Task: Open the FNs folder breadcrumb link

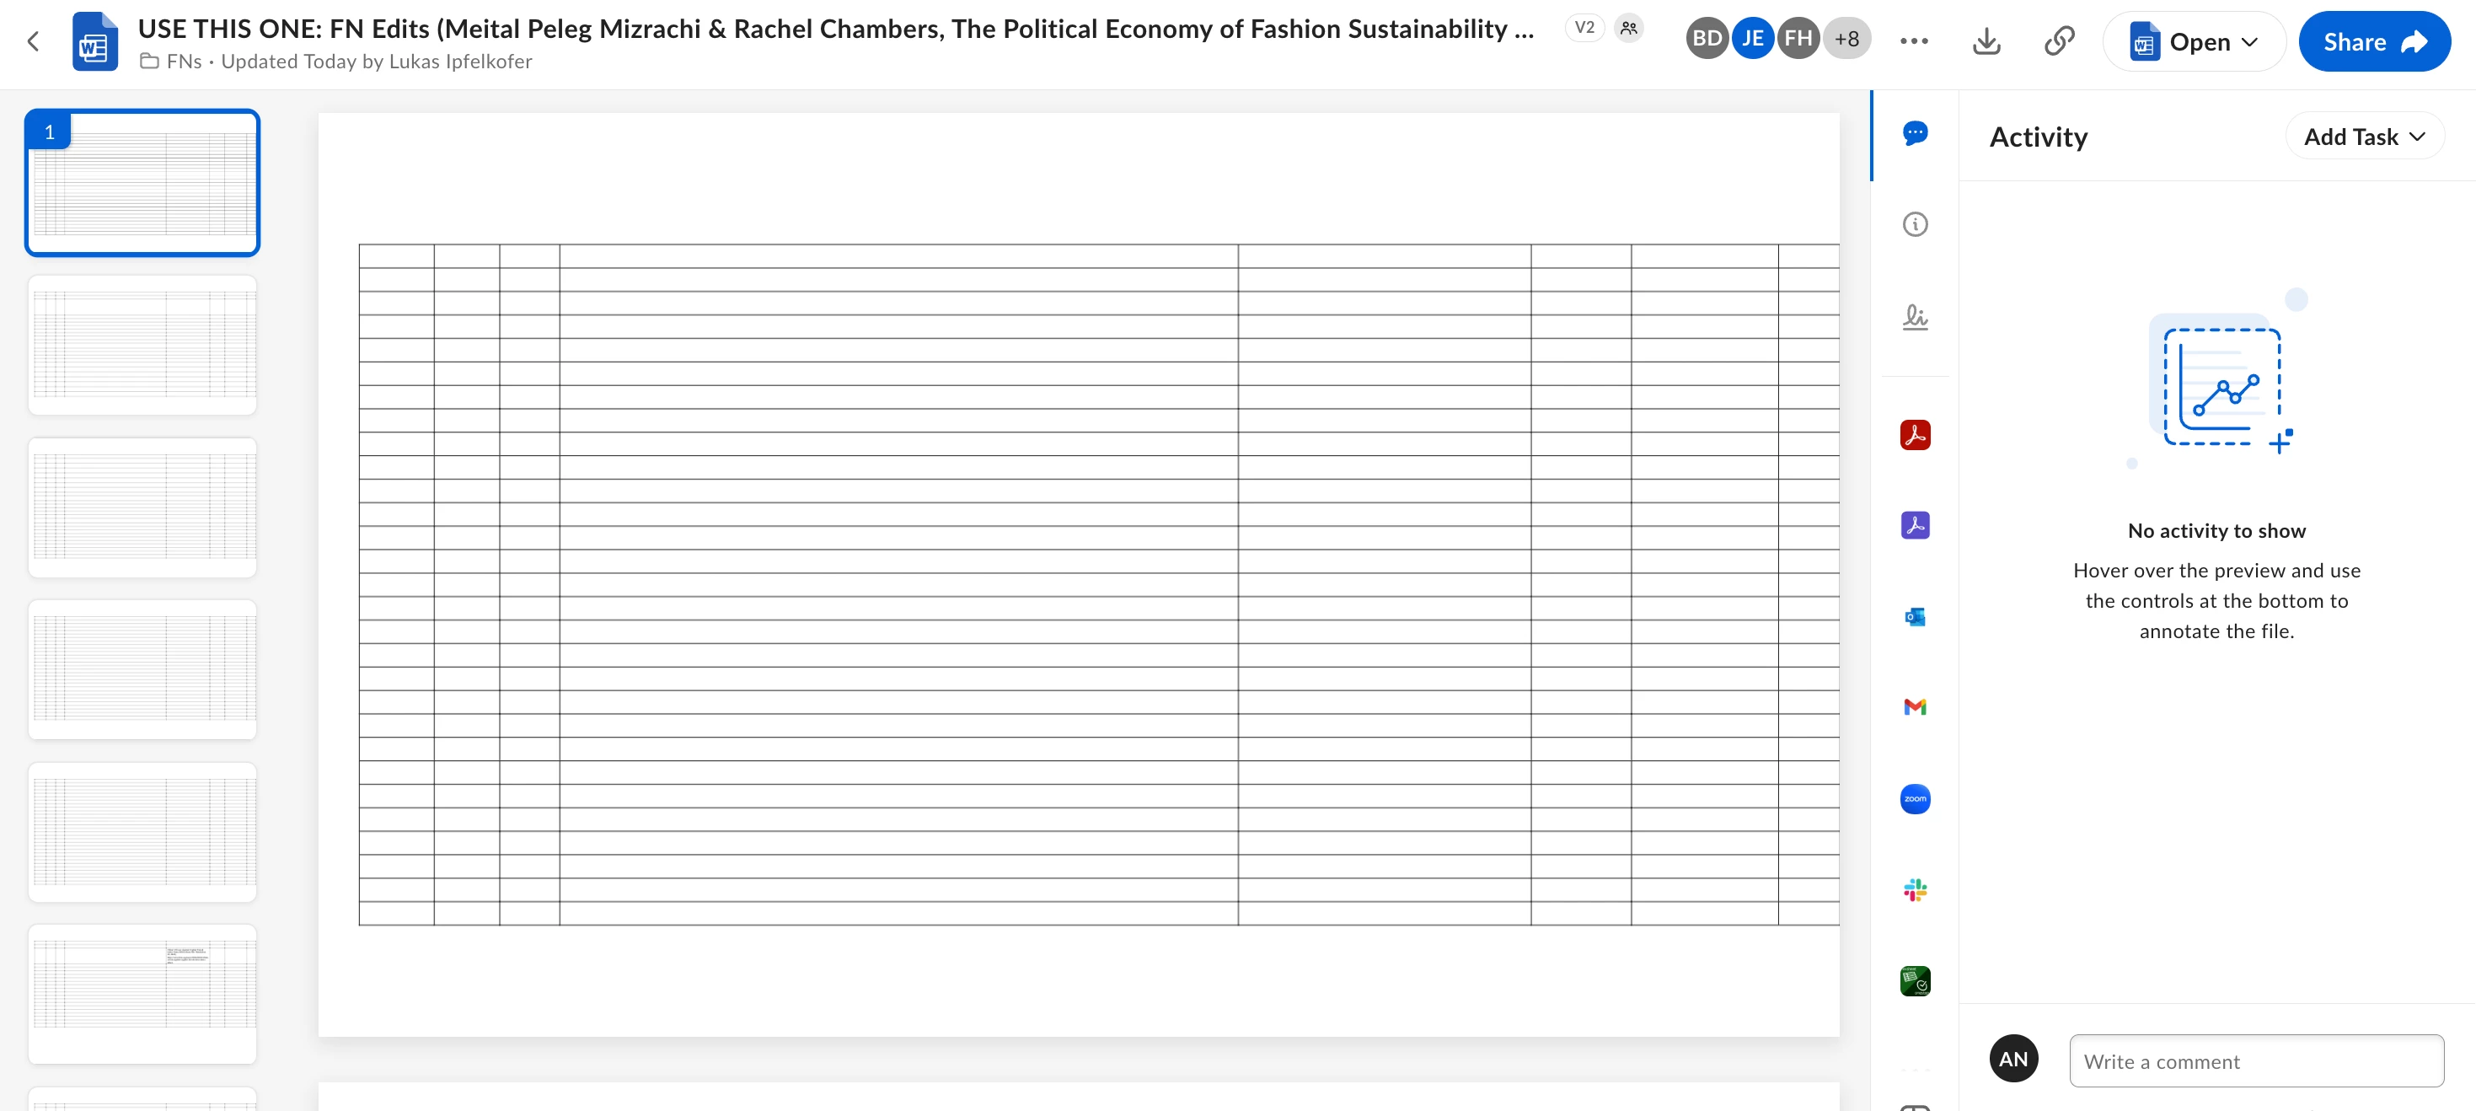Action: tap(183, 62)
